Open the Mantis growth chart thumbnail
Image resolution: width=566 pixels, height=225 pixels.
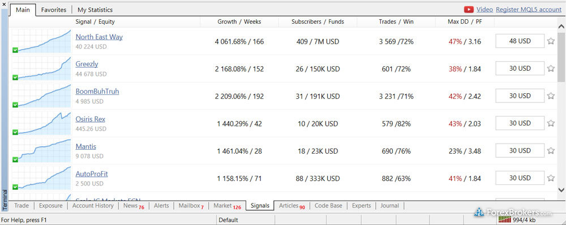[x=41, y=151]
